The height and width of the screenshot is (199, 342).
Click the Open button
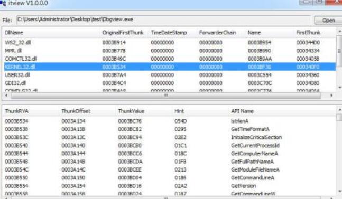tap(328, 20)
